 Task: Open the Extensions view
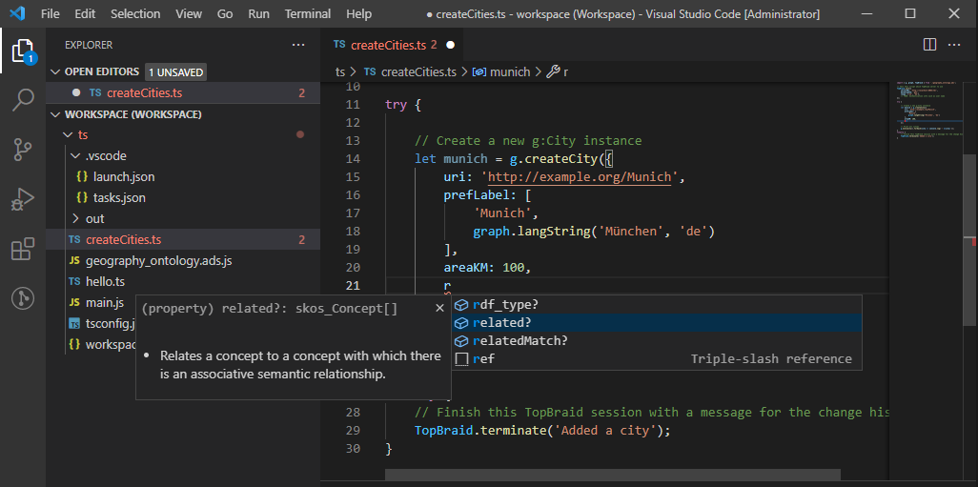23,250
